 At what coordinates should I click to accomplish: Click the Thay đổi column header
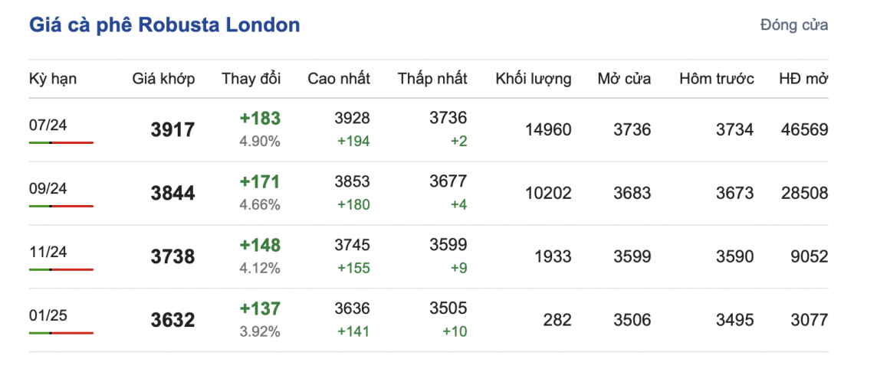pyautogui.click(x=251, y=79)
